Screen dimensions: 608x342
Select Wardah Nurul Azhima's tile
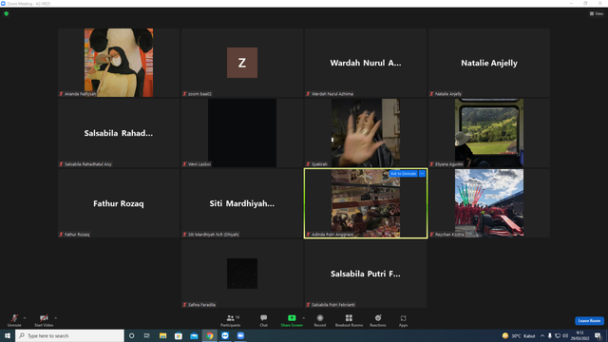coord(366,63)
